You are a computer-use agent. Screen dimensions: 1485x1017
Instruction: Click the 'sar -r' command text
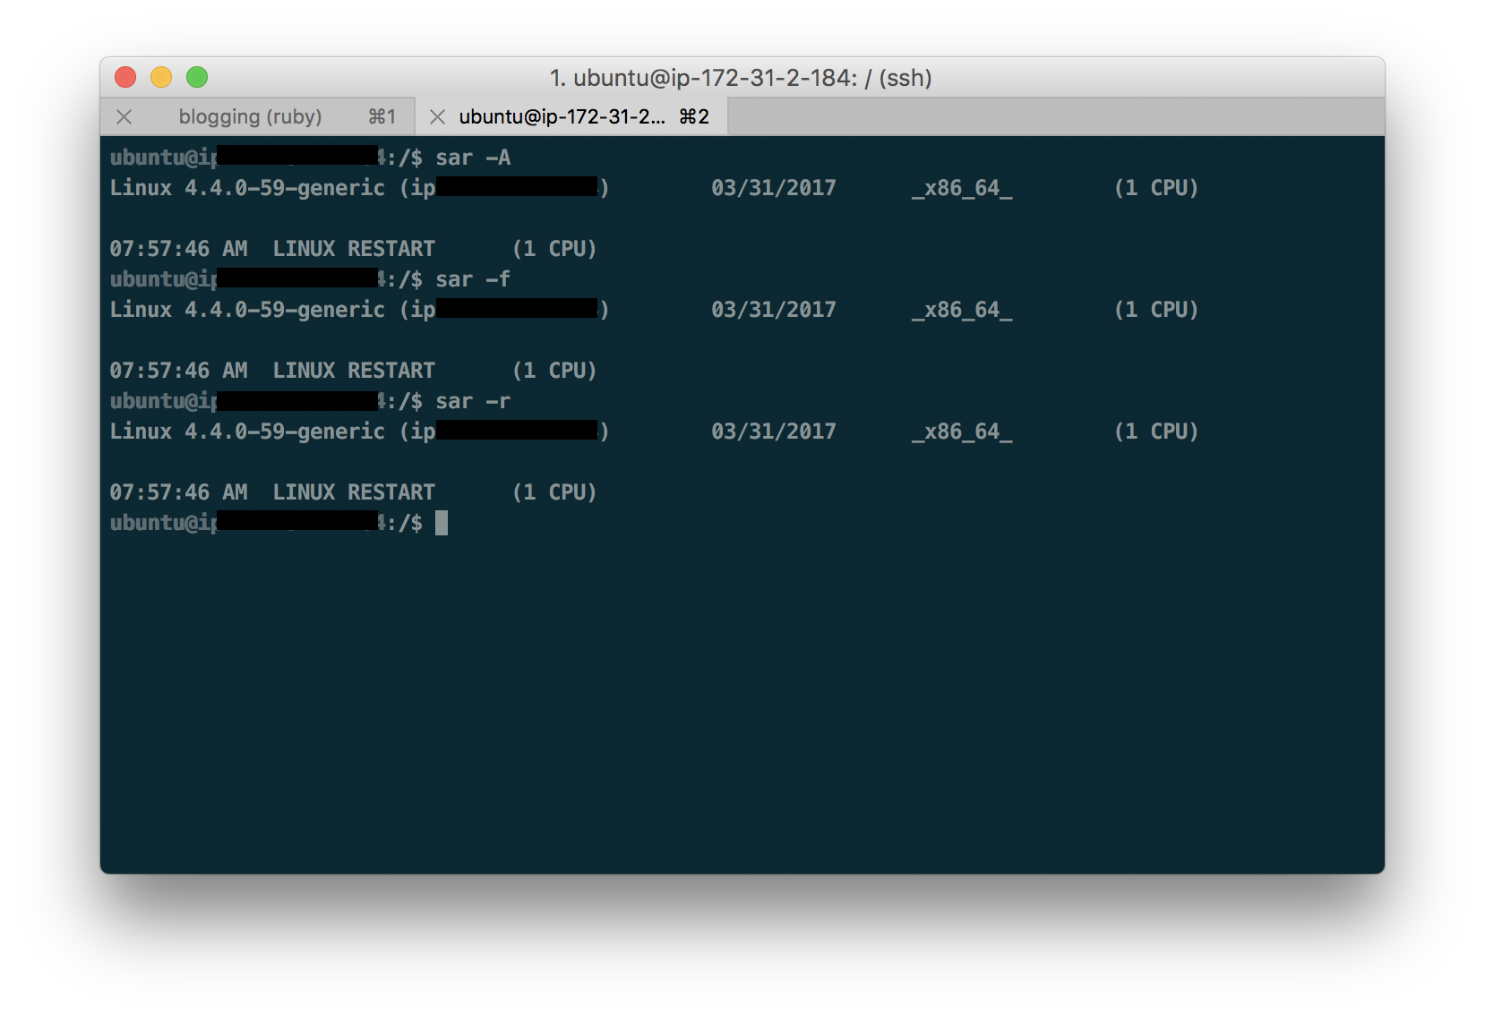coord(473,401)
